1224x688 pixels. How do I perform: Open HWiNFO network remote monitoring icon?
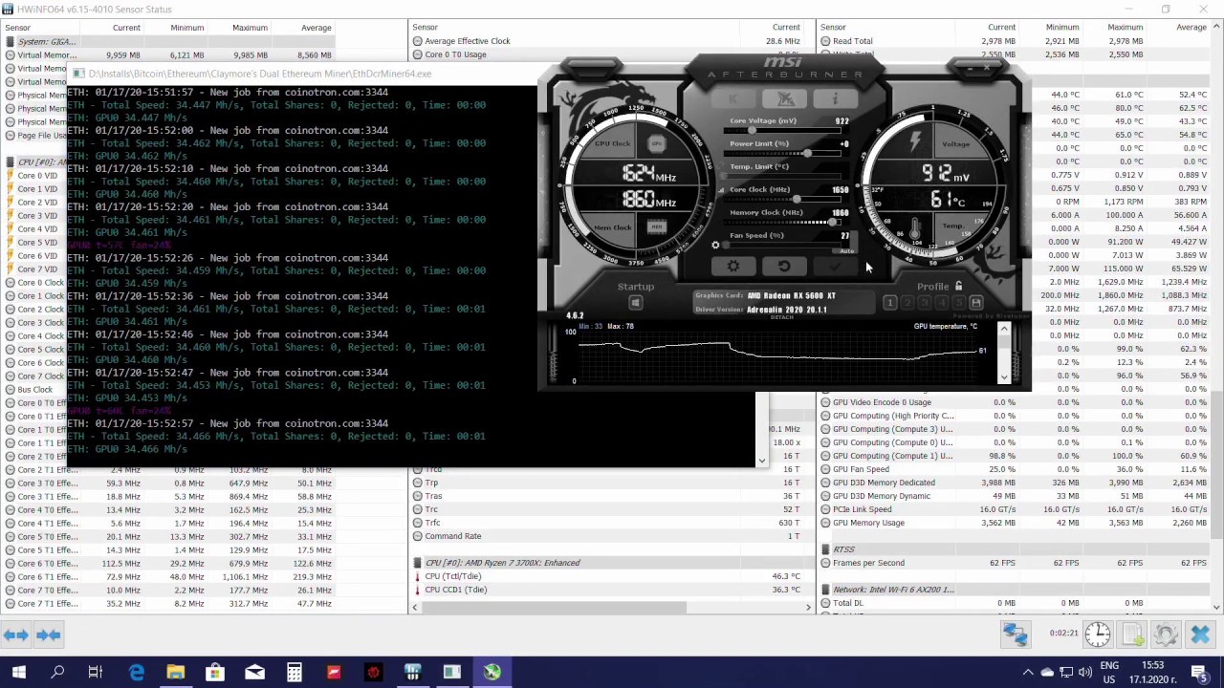click(1016, 634)
